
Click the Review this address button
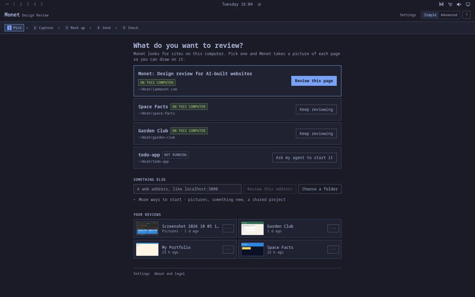(270, 189)
